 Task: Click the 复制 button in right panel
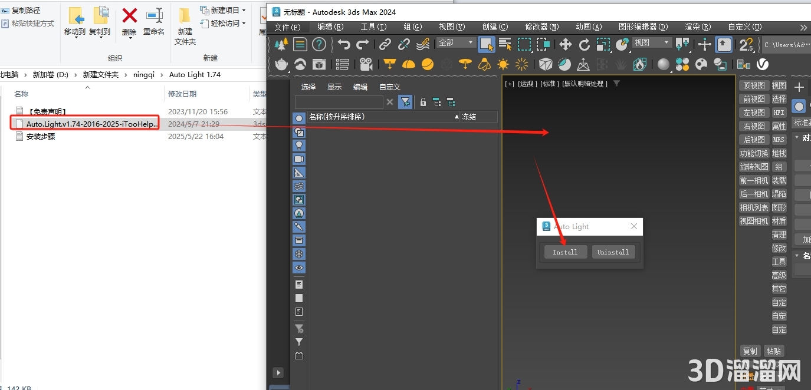[x=750, y=351]
